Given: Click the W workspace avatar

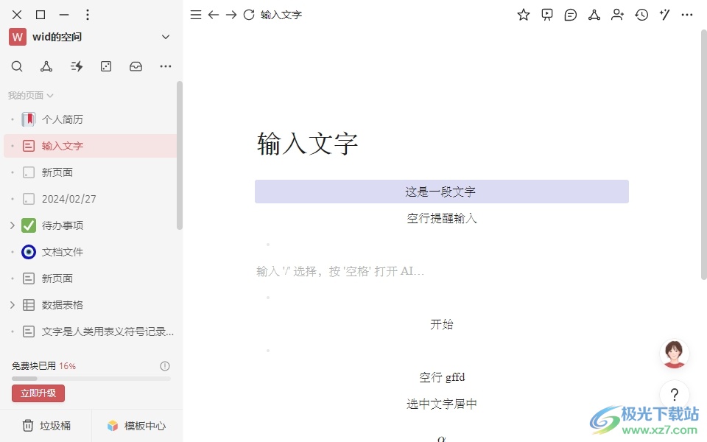Looking at the screenshot, I should tap(17, 37).
